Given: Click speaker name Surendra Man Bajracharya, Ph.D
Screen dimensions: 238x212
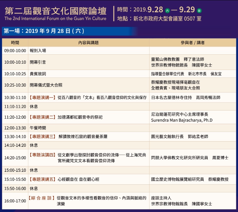Looking at the screenshot, I should pos(182,120).
